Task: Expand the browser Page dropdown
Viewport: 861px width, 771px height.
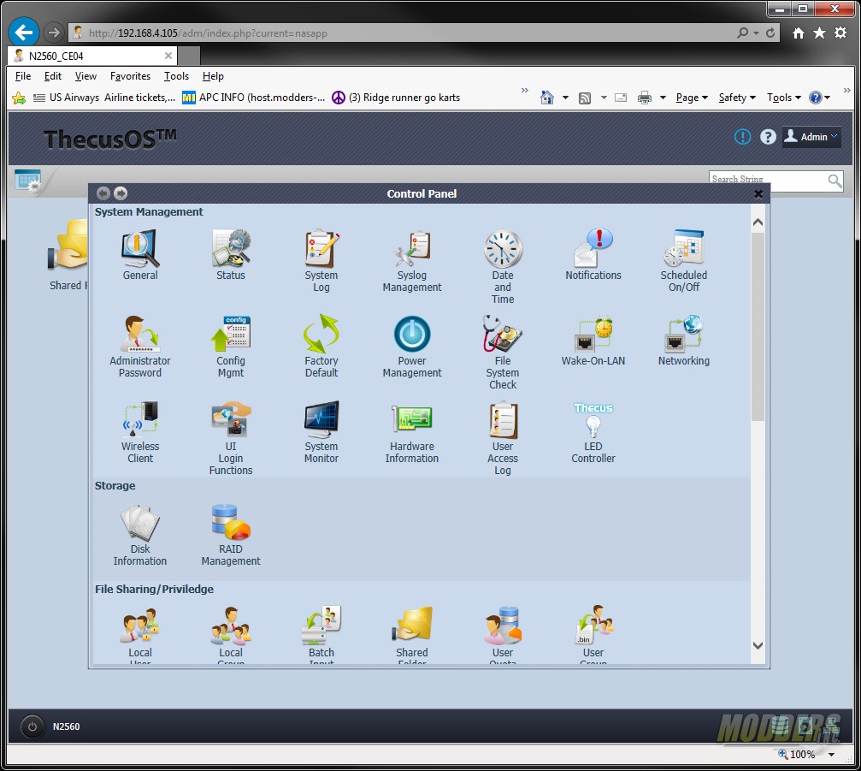Action: 692,98
